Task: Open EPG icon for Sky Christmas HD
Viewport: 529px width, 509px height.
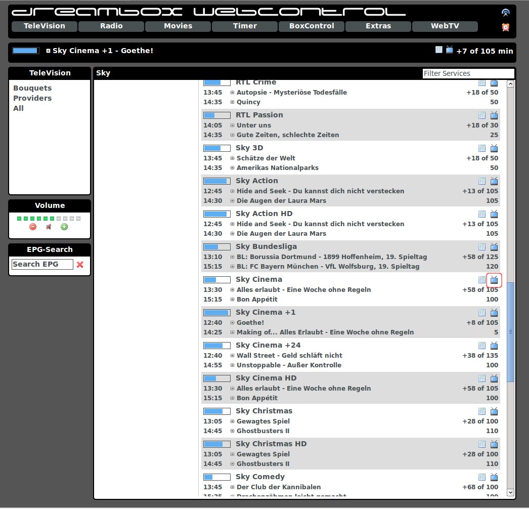Action: [482, 445]
